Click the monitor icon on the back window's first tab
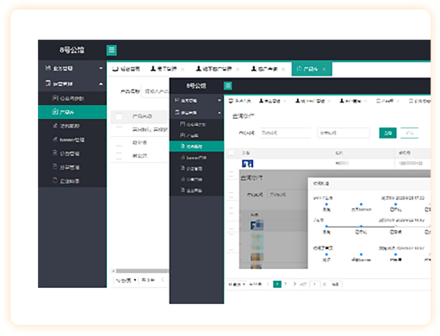The height and width of the screenshot is (336, 440). tap(115, 69)
